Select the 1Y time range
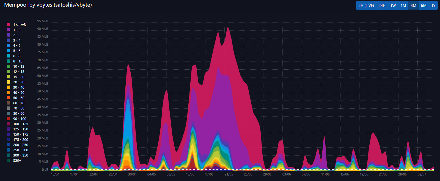This screenshot has height=181, width=440. [x=433, y=6]
